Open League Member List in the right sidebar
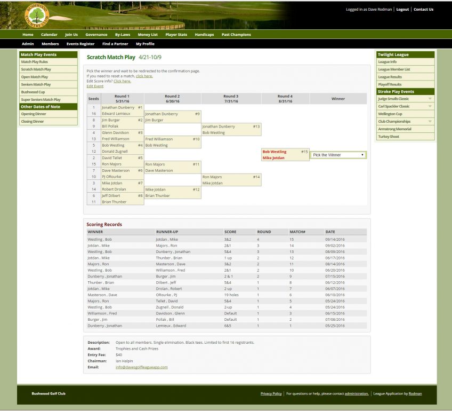This screenshot has height=411, width=452. point(395,69)
